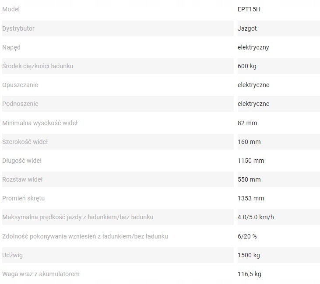Select the 1353 mm turning radius value
Viewport: 320px width, 284px height.
(x=251, y=198)
